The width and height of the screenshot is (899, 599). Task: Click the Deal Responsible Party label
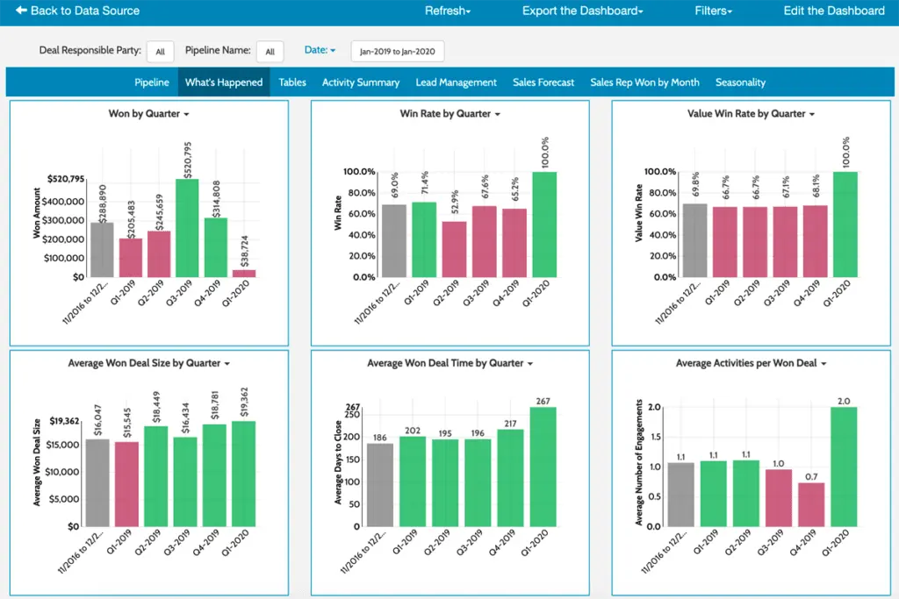point(90,50)
